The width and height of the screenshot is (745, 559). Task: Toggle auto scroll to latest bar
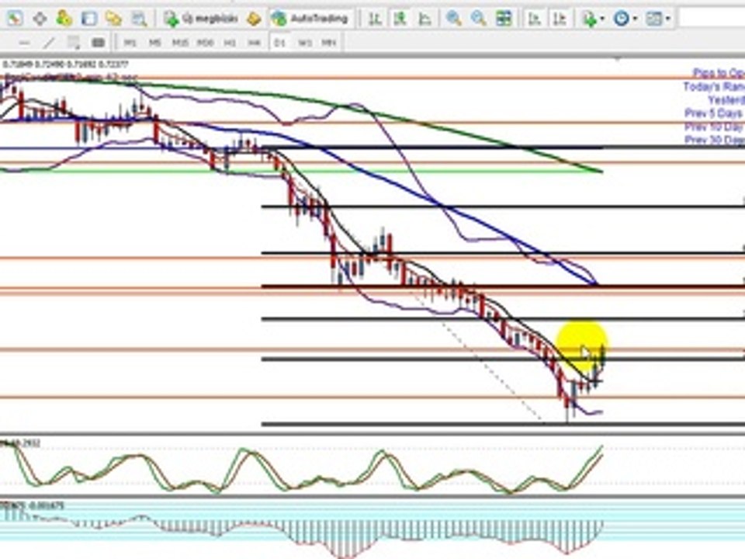pyautogui.click(x=535, y=19)
